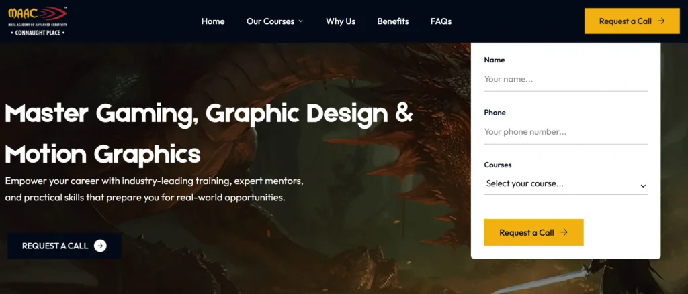The image size is (688, 294).
Task: Click the Phone label in the form
Action: tap(495, 113)
